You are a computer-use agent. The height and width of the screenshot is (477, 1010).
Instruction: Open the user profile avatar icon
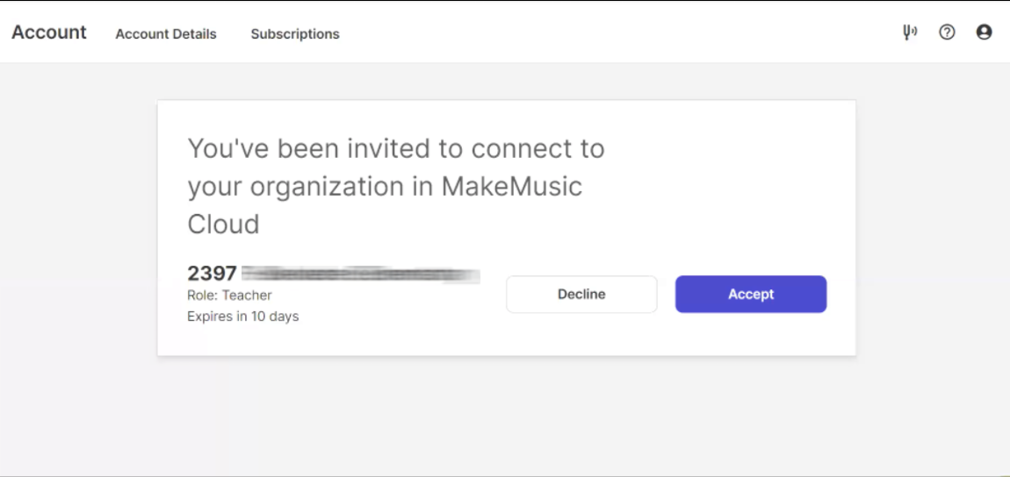[x=984, y=32]
